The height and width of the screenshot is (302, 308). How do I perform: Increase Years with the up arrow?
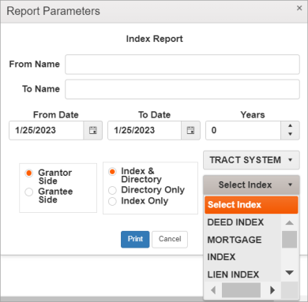(290, 126)
